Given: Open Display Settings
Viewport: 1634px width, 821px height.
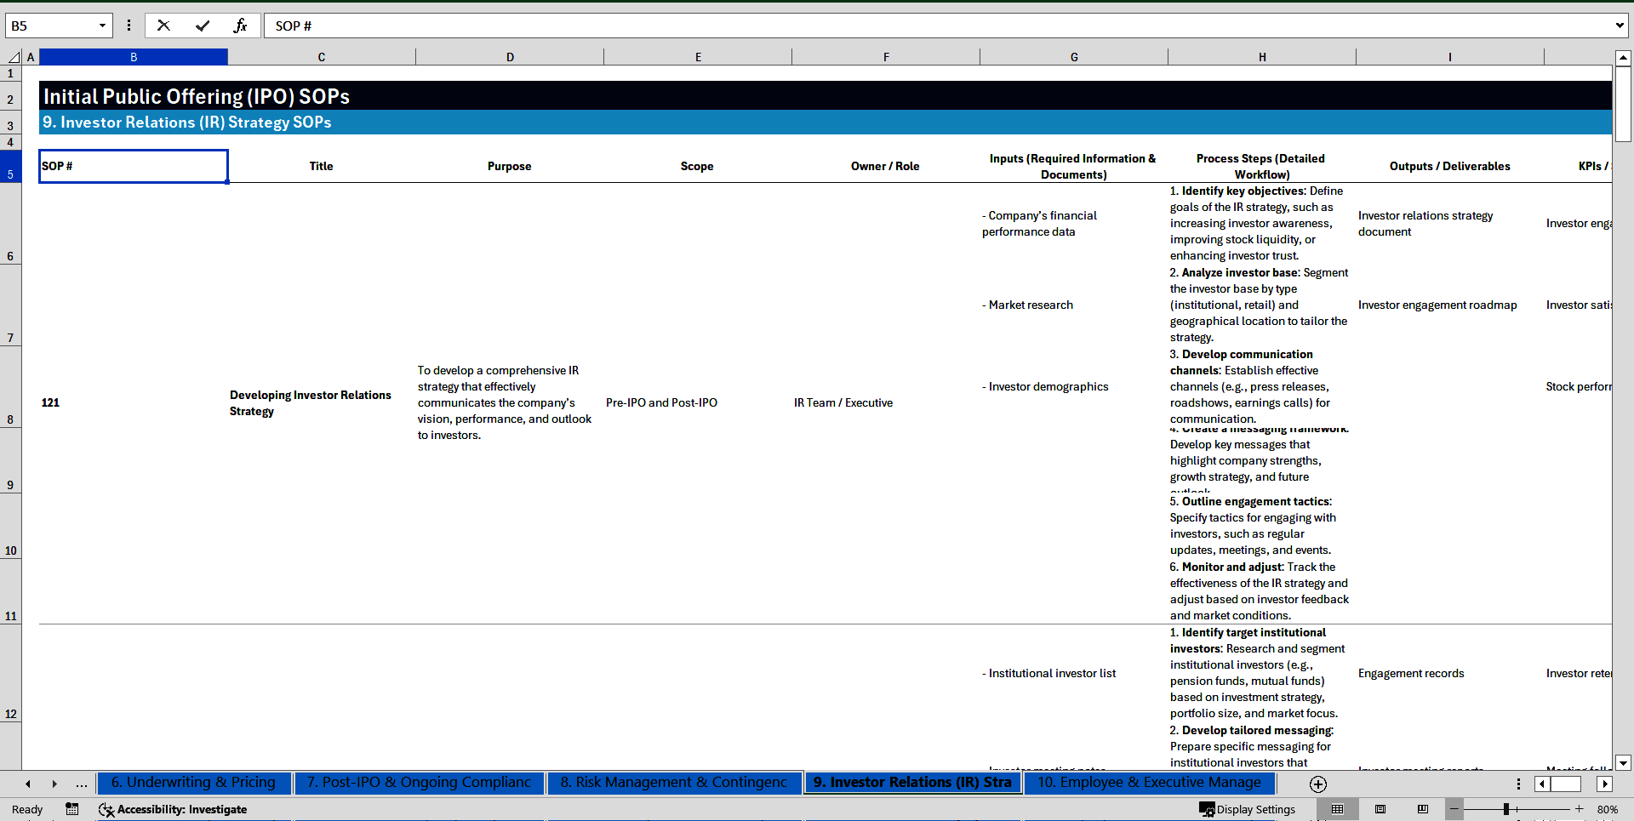Looking at the screenshot, I should [1248, 809].
